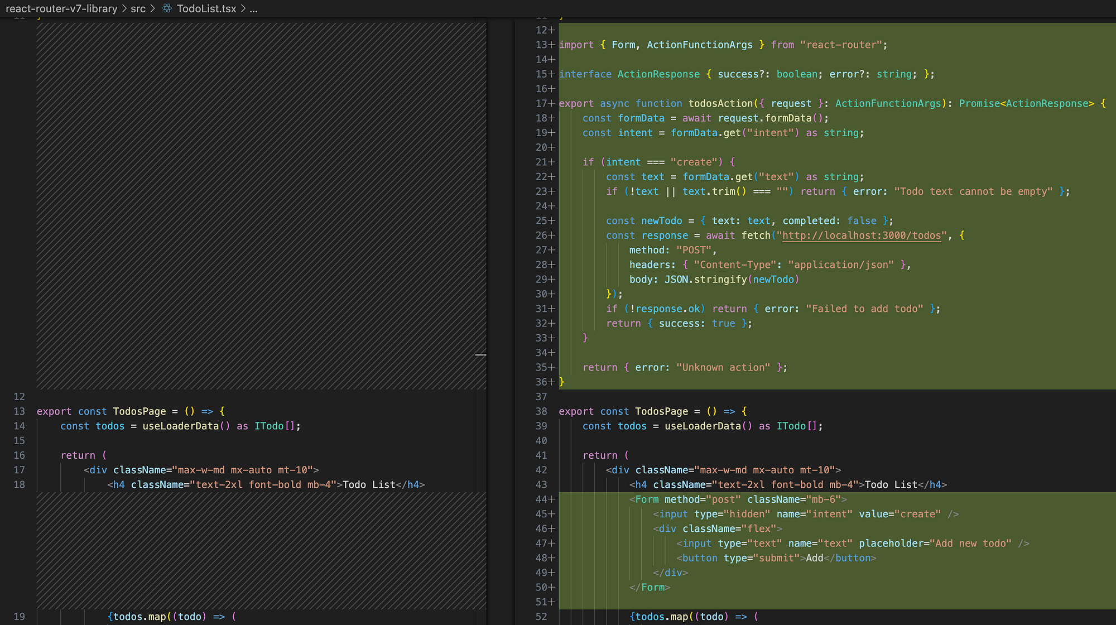Click TodoList.tsx in the breadcrumb
This screenshot has width=1116, height=625.
pyautogui.click(x=206, y=8)
